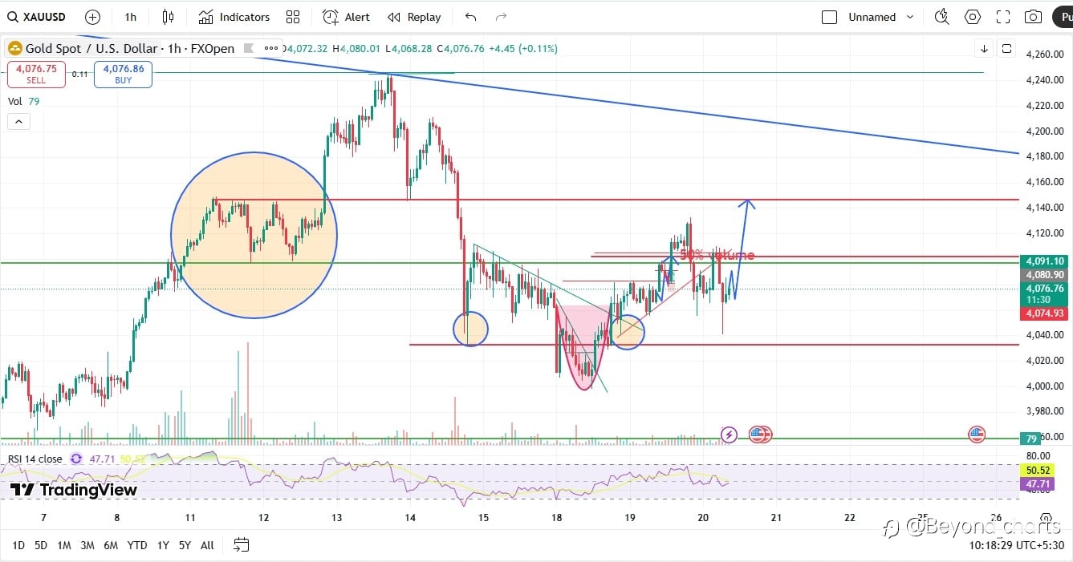Create a new Alert

(347, 17)
